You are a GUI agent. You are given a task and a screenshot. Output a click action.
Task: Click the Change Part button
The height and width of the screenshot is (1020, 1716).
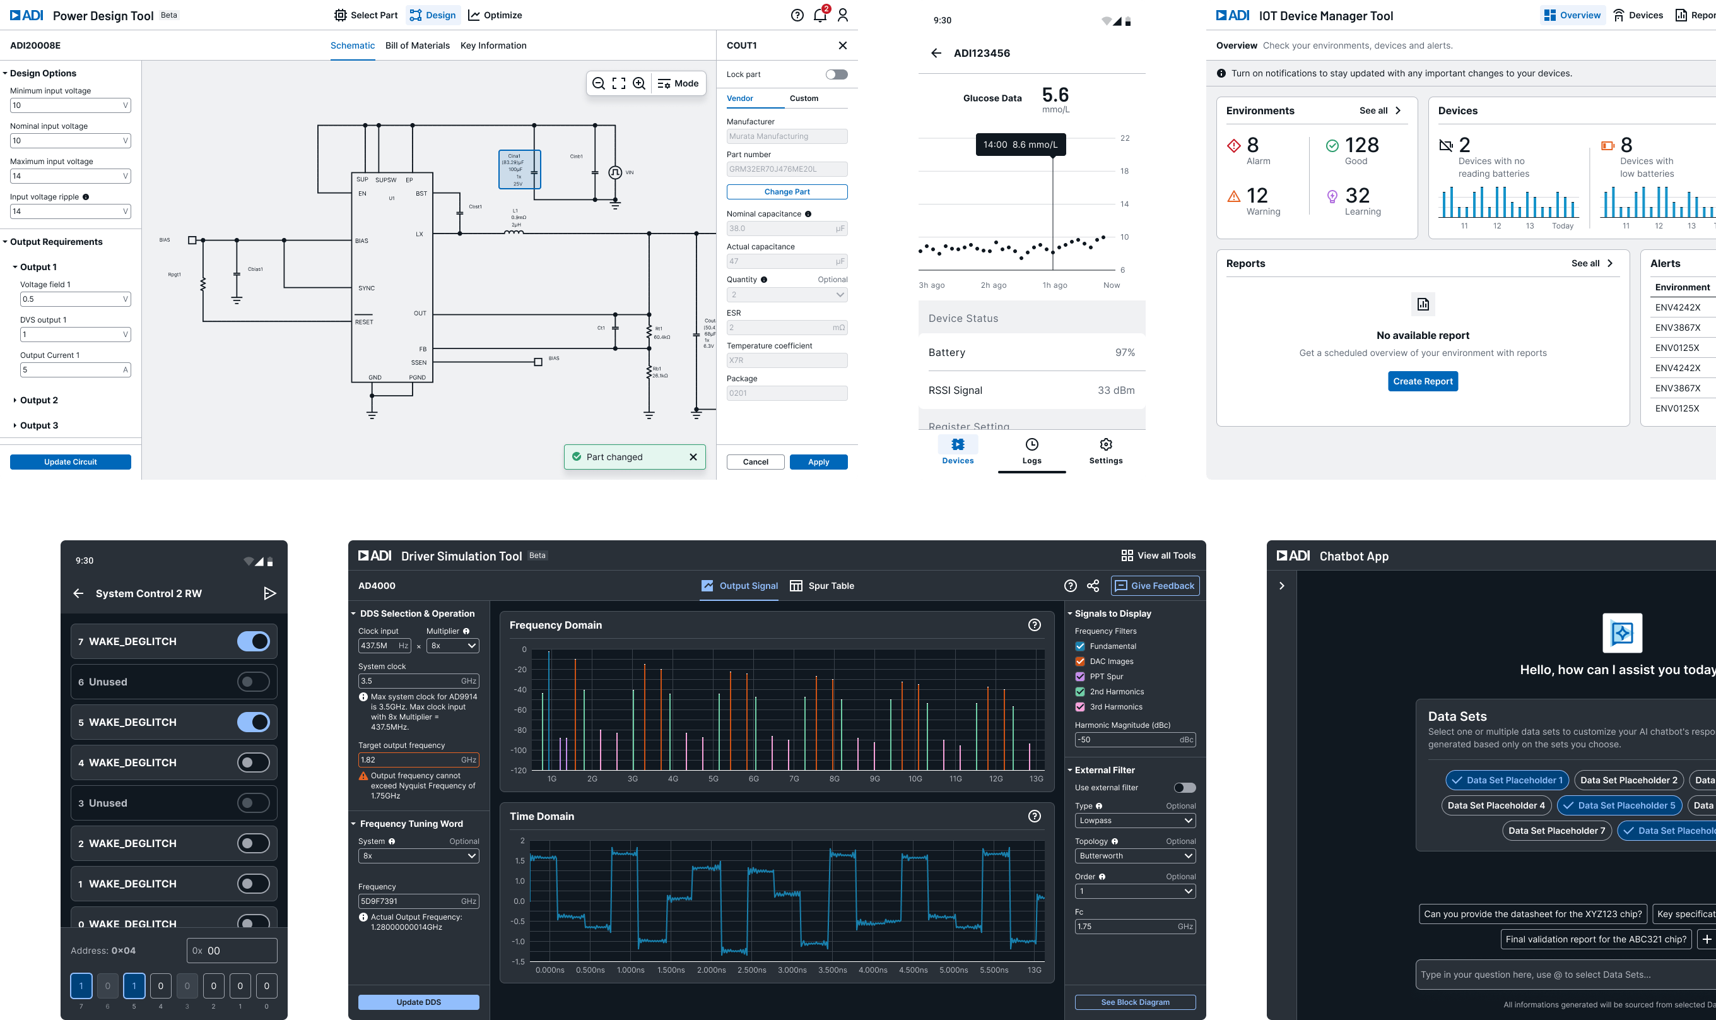(787, 192)
